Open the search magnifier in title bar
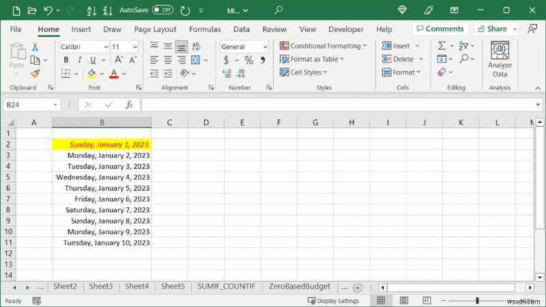 [278, 10]
